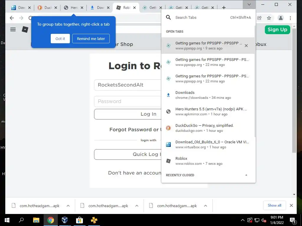Open the Roblox hamburger menu
This screenshot has height=226, width=302.
(13, 29)
